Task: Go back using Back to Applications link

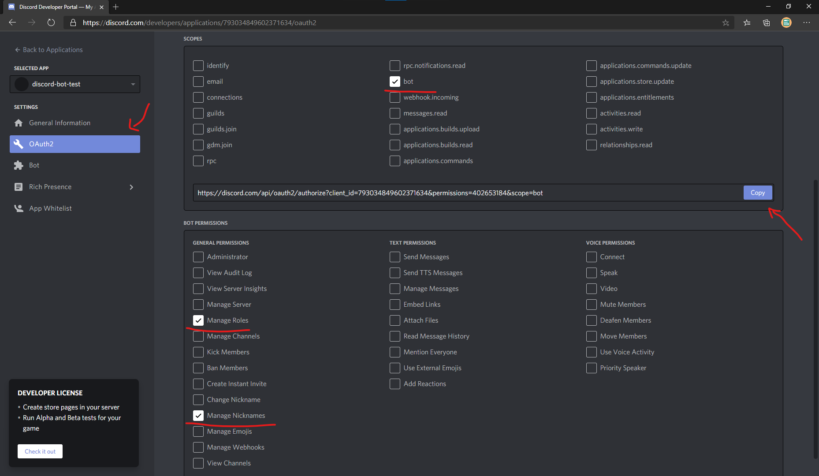Action: (48, 50)
